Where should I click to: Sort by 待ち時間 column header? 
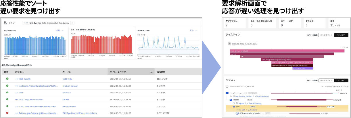coord(161,72)
